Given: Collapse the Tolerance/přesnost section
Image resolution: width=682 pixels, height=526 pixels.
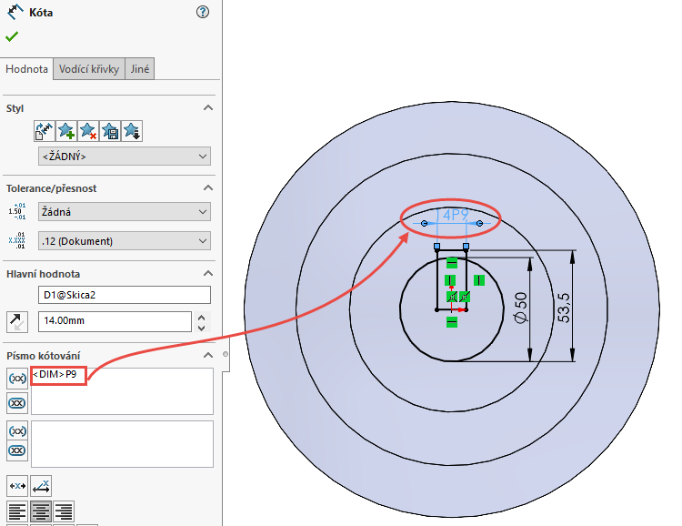Looking at the screenshot, I should (x=208, y=188).
